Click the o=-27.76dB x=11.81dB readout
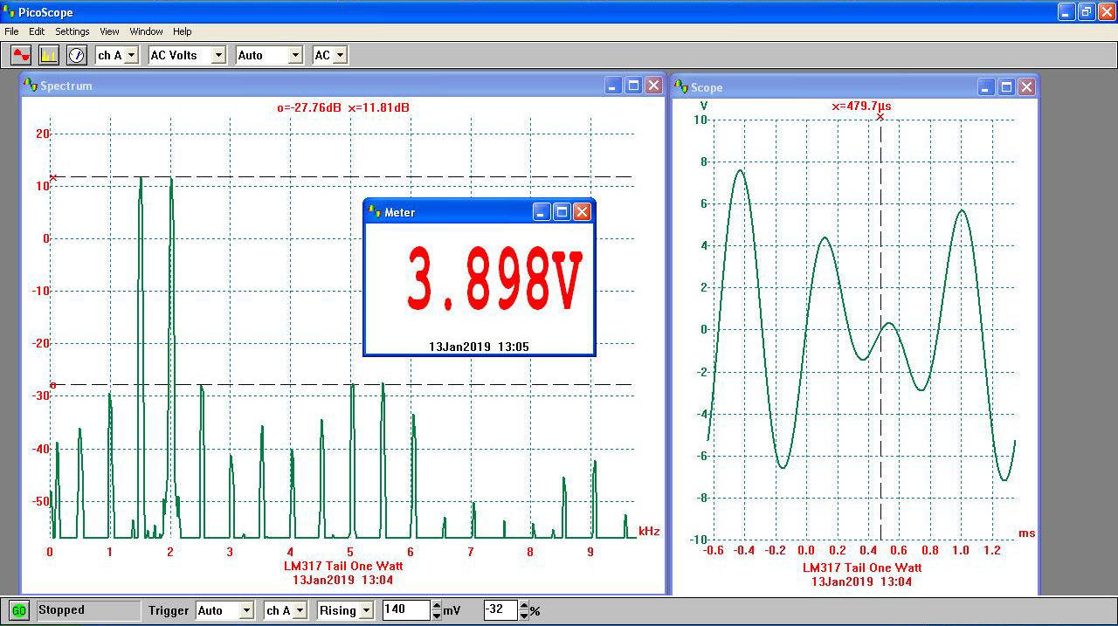 click(343, 107)
